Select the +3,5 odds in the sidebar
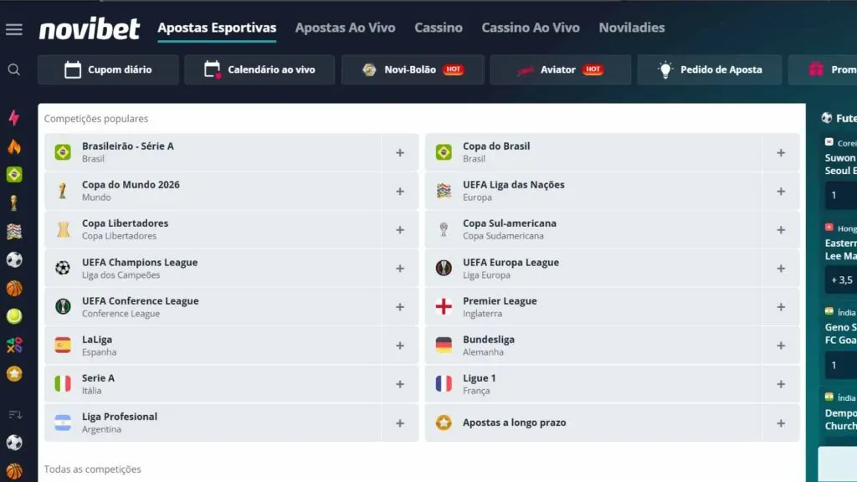 839,280
